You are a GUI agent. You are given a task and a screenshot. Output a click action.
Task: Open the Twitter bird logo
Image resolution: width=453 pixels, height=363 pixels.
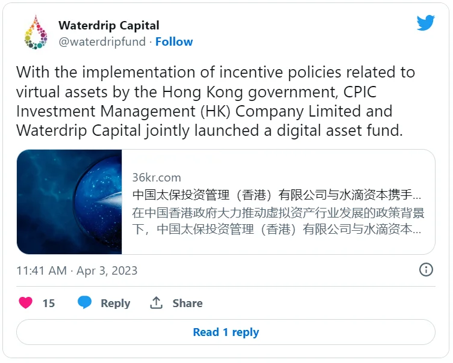pyautogui.click(x=426, y=23)
